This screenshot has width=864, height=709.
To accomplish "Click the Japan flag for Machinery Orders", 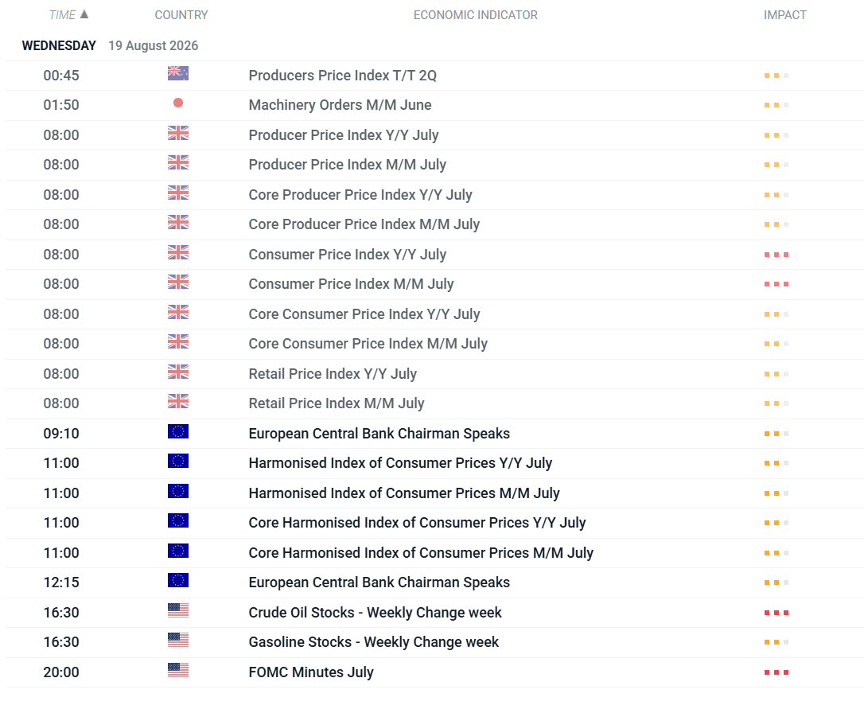I will 178,103.
